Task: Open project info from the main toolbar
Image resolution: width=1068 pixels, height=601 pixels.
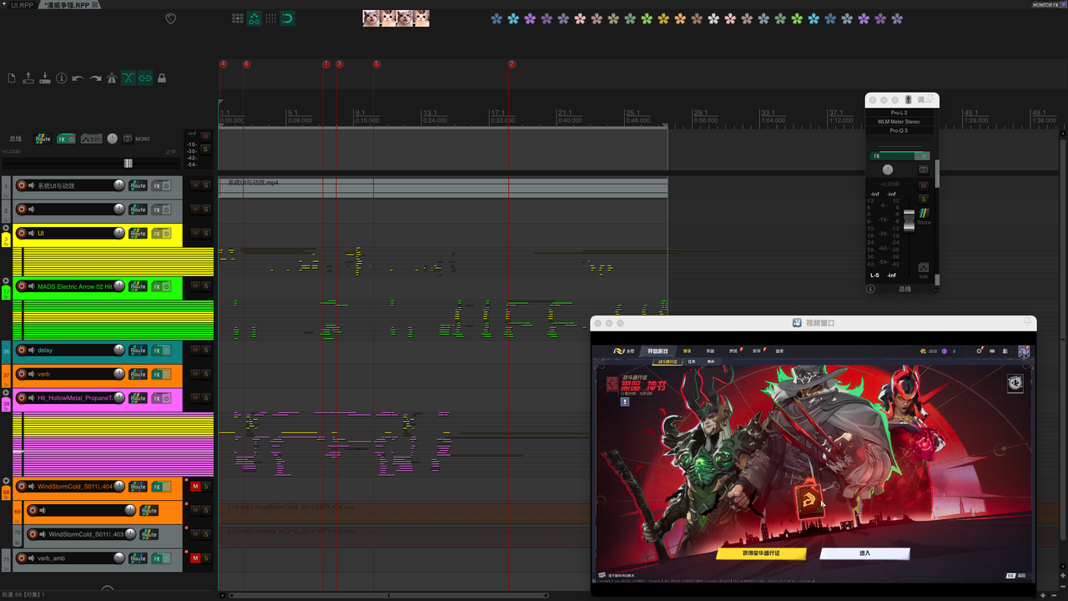Action: pyautogui.click(x=62, y=78)
